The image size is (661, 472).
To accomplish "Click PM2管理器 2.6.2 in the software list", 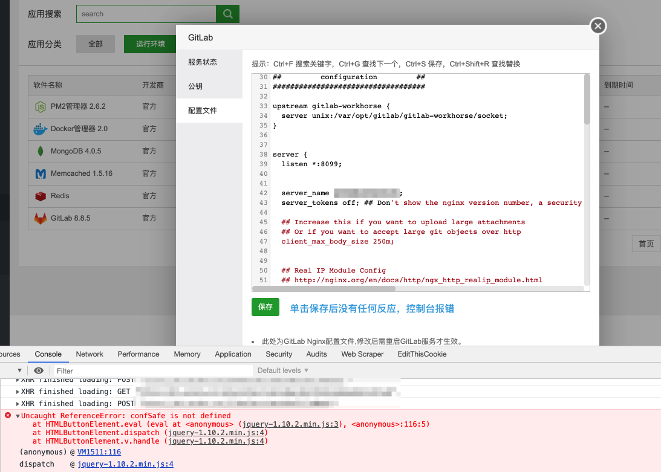I will tap(78, 106).
